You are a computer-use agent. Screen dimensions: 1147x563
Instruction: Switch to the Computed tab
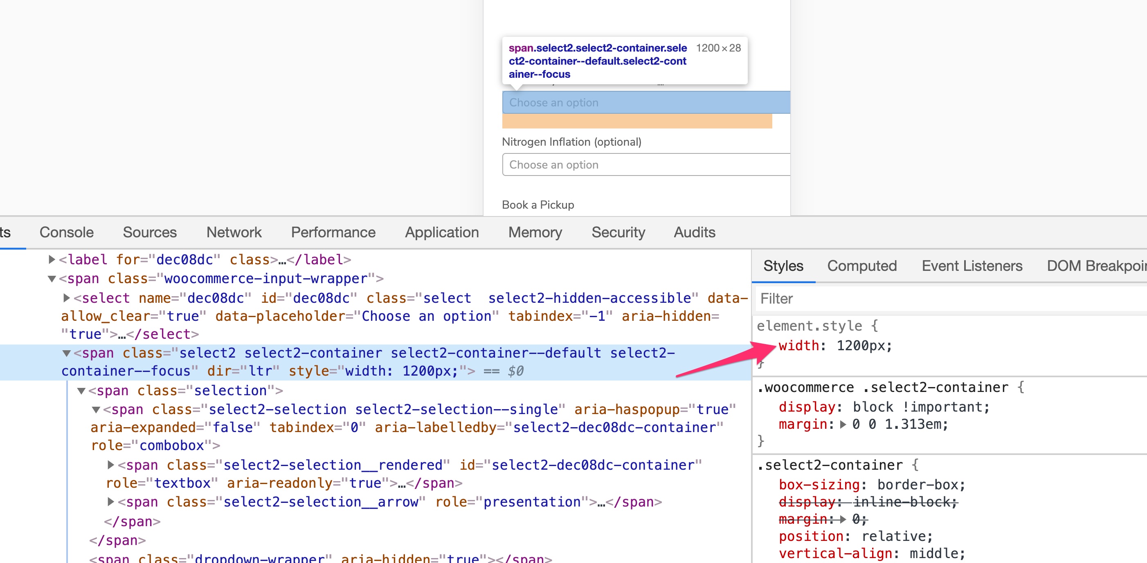tap(862, 266)
